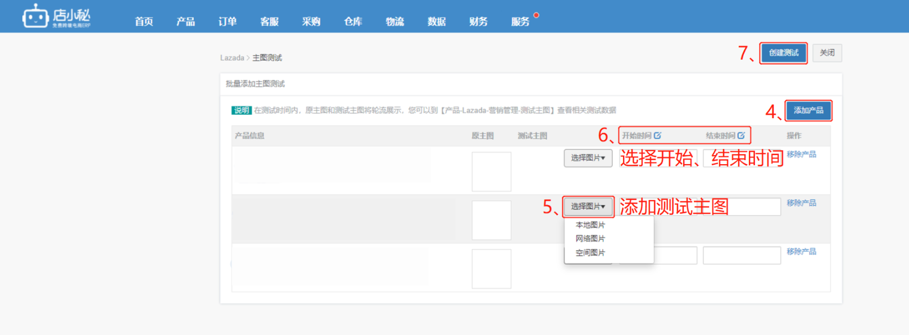Open 选择图片 dropdown in second product row
The height and width of the screenshot is (335, 909).
588,206
